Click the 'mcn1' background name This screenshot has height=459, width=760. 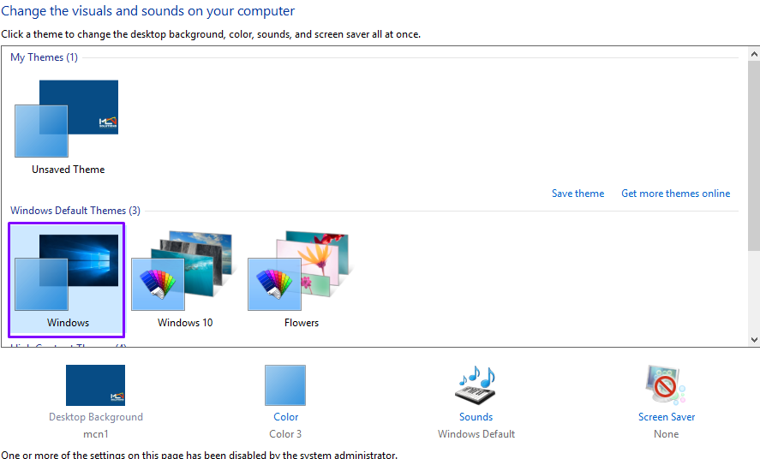95,434
